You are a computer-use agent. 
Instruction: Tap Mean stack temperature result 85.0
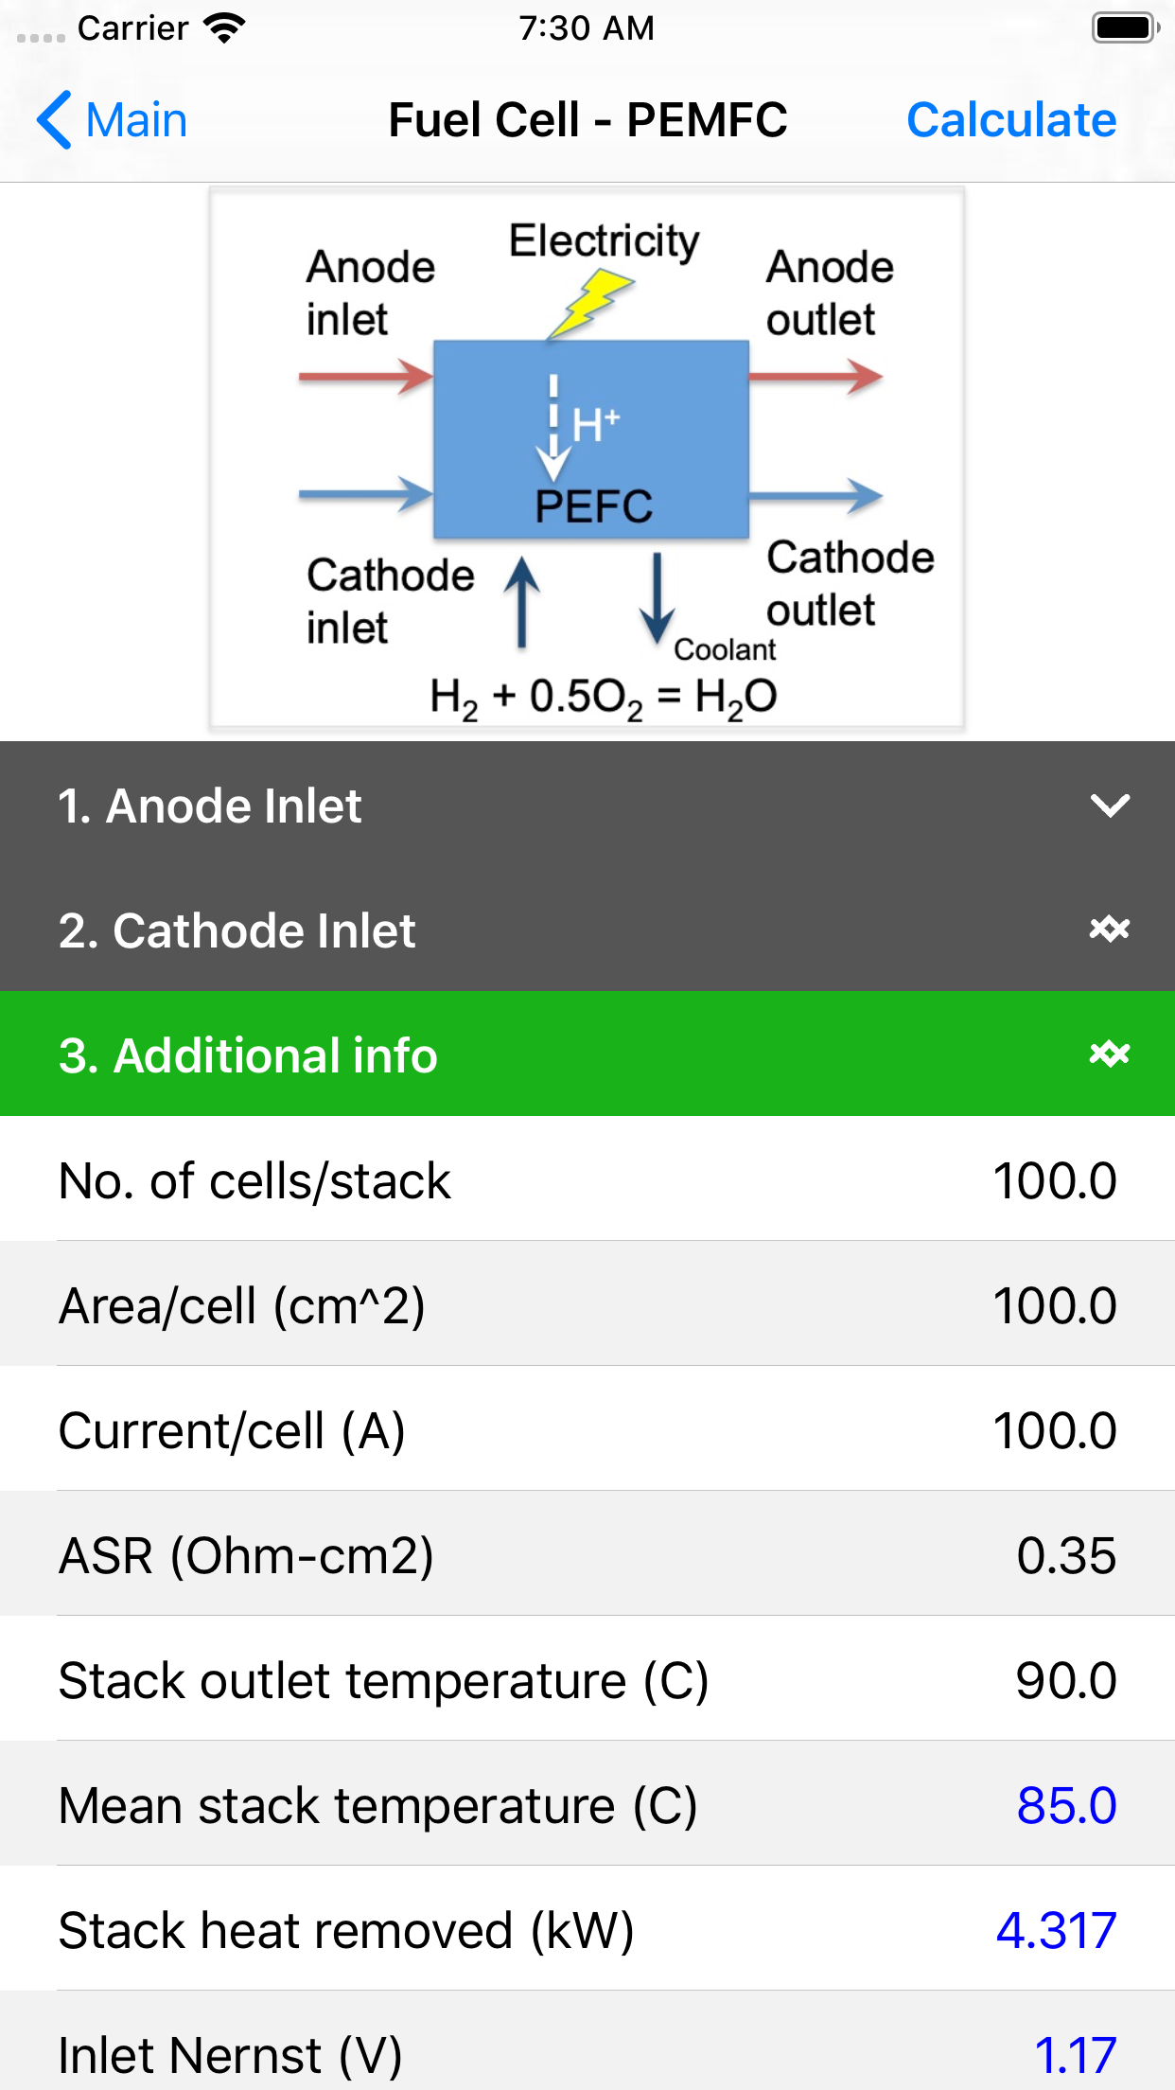coord(1065,1805)
